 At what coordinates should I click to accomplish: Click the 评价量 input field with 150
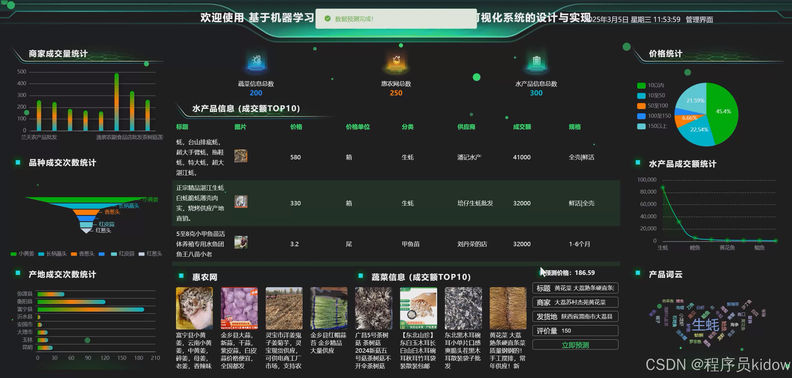click(x=575, y=331)
